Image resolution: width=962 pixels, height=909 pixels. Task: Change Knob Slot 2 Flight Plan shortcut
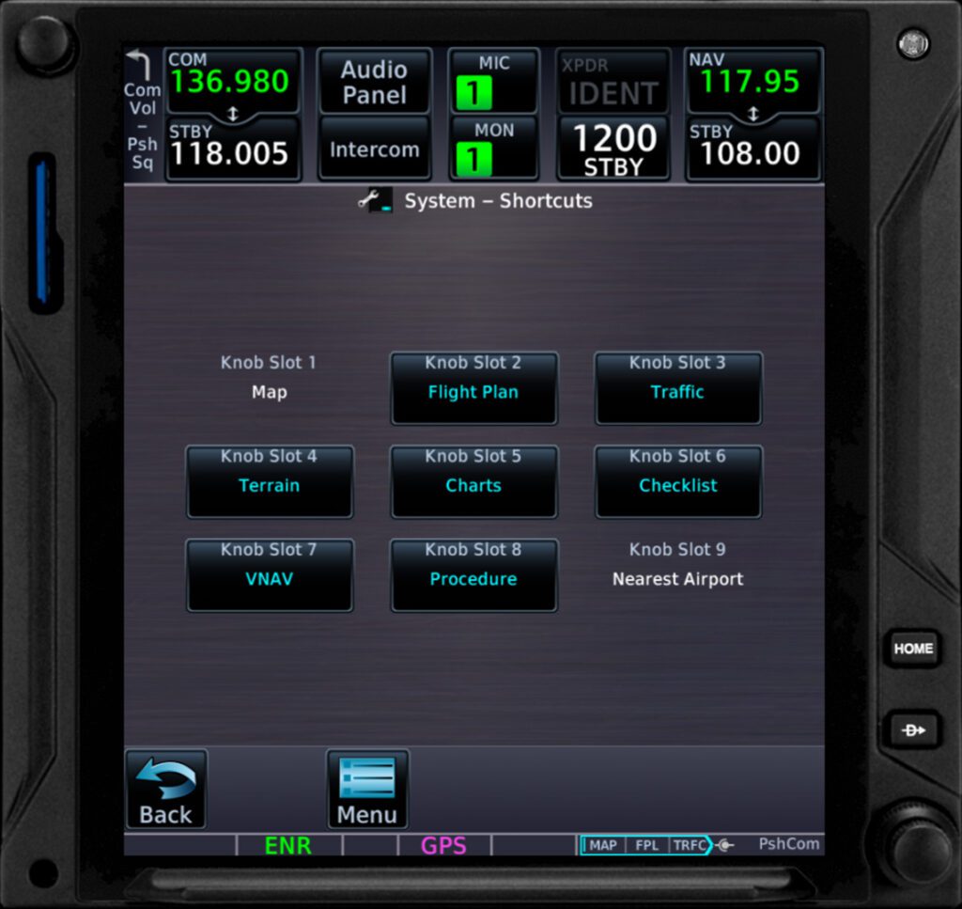coord(473,388)
